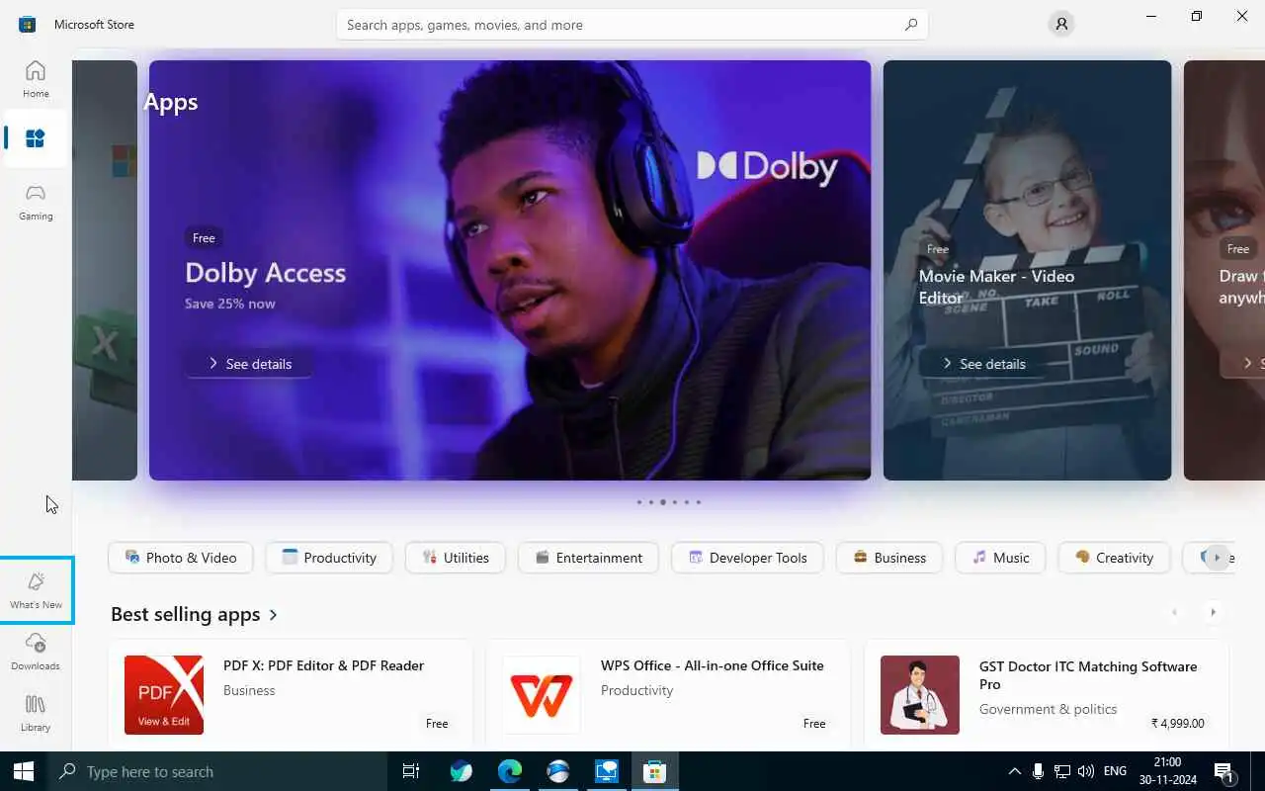
Task: Open GST Doctor ITC Matching title
Action: [x=1087, y=675]
